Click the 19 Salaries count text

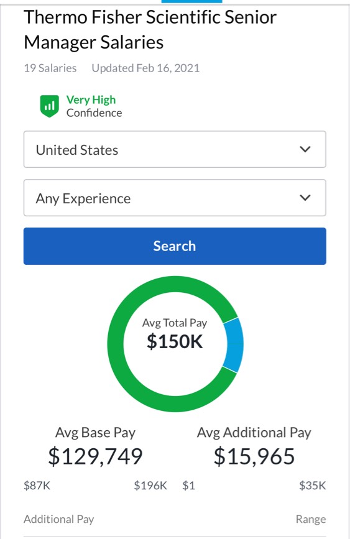pyautogui.click(x=50, y=68)
